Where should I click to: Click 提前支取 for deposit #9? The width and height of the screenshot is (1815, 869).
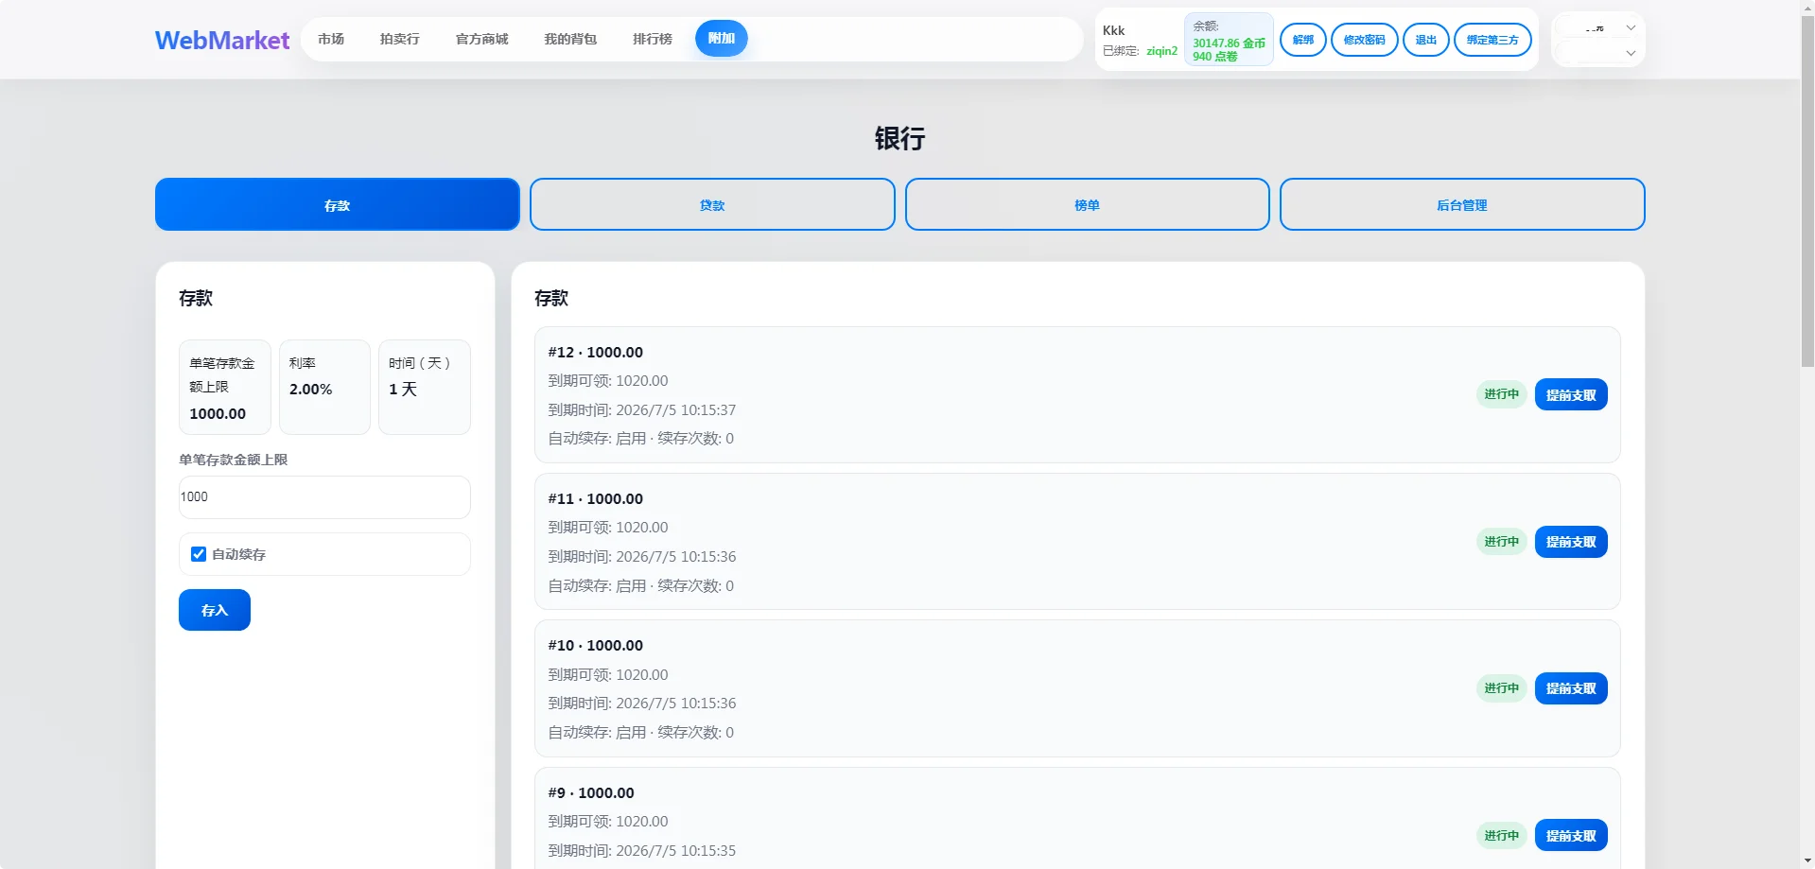1571,836
